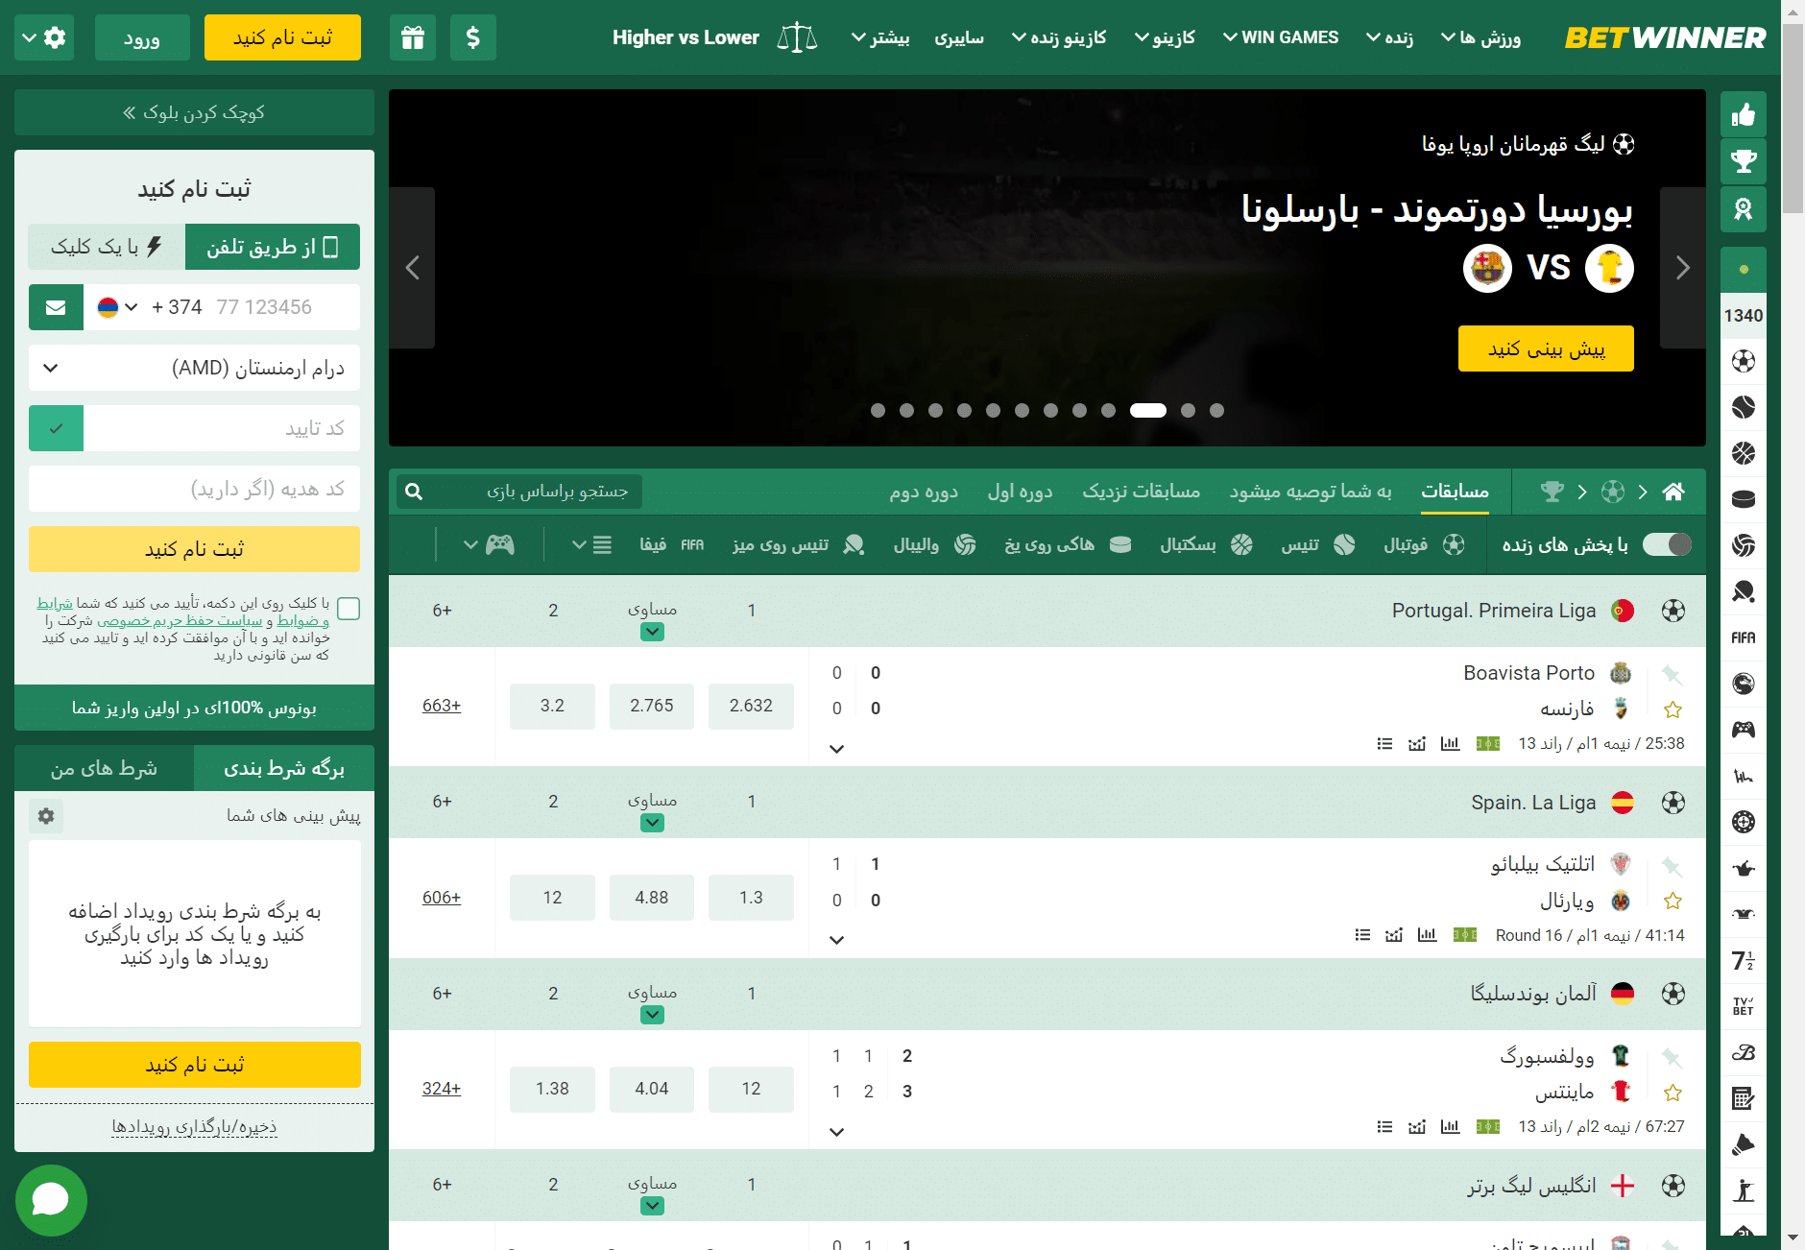1805x1250 pixels.
Task: Select odds 2.632 for Boavista Porto
Action: (x=751, y=706)
